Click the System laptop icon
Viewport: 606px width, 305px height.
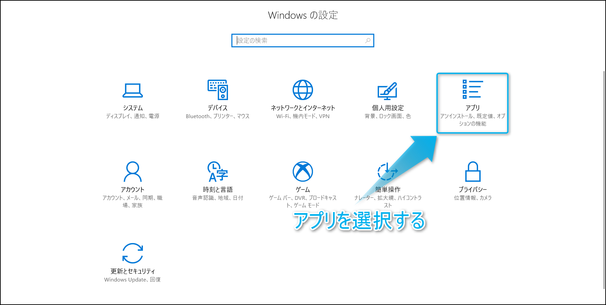pos(132,90)
